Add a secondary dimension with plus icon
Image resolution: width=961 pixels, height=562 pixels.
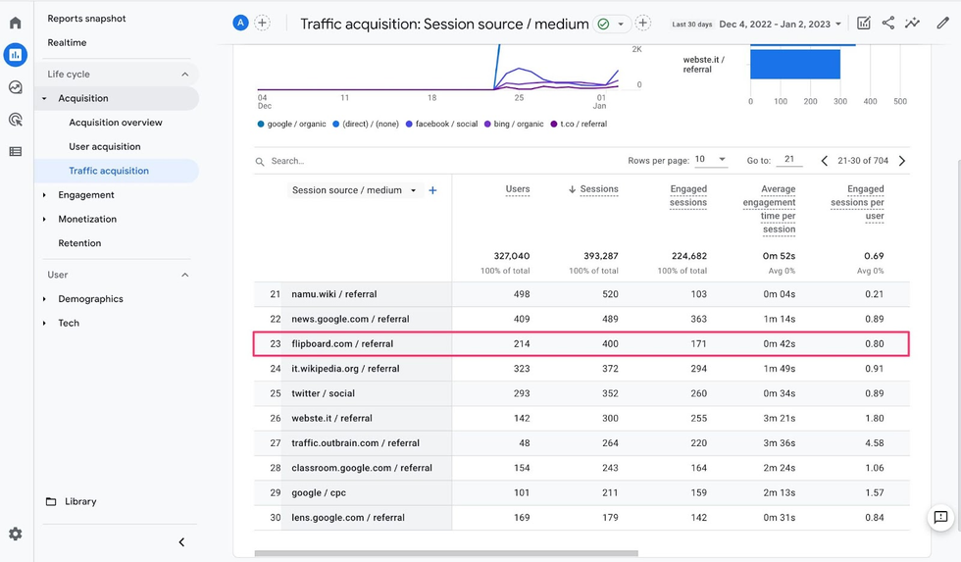(x=432, y=190)
